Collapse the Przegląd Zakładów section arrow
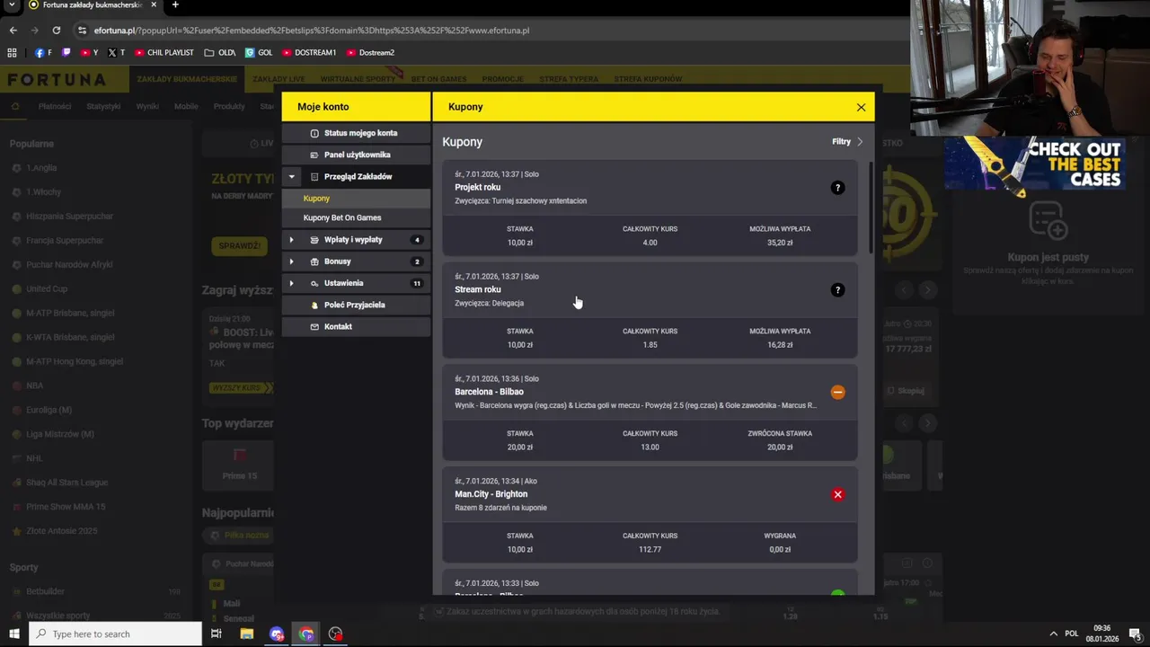The image size is (1150, 647). point(291,177)
